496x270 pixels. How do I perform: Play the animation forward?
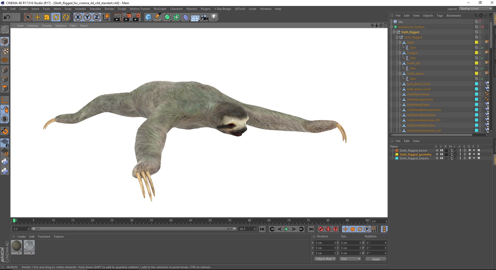pyautogui.click(x=286, y=229)
